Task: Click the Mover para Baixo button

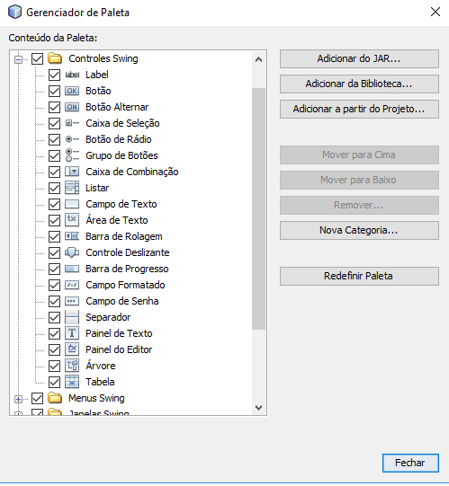Action: coord(359,180)
